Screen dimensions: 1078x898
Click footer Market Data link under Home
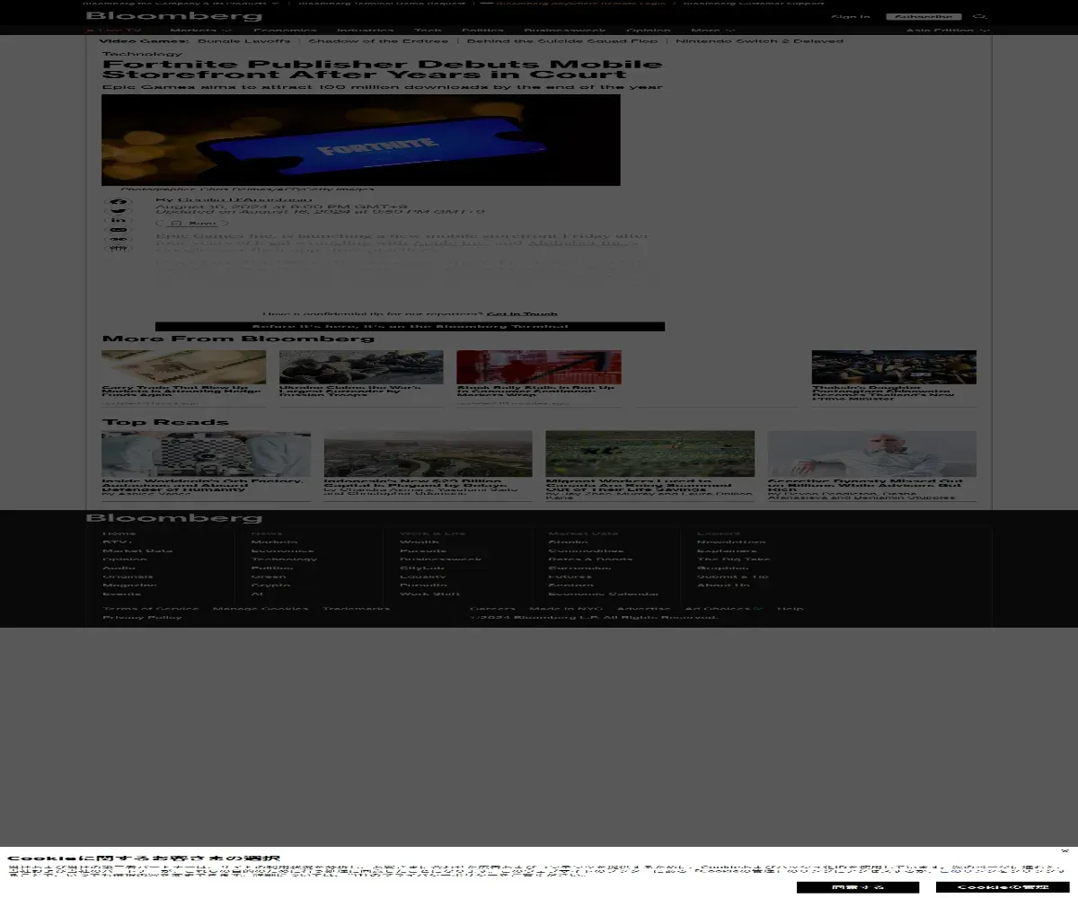coord(137,550)
